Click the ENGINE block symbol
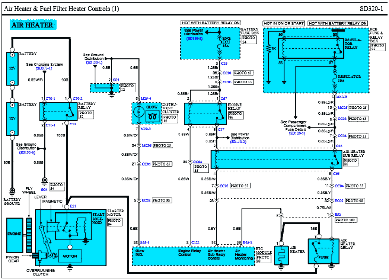This screenshot has width=389, height=280. [x=15, y=234]
